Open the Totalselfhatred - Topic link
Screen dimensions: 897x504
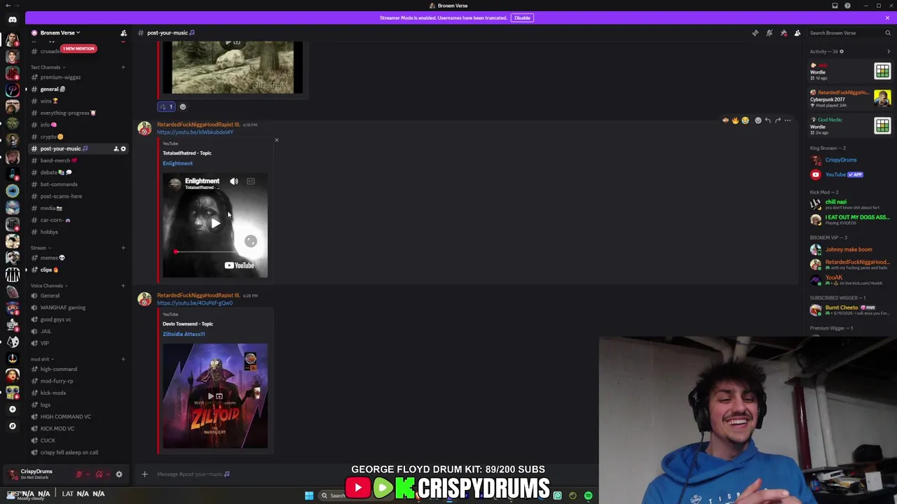186,153
